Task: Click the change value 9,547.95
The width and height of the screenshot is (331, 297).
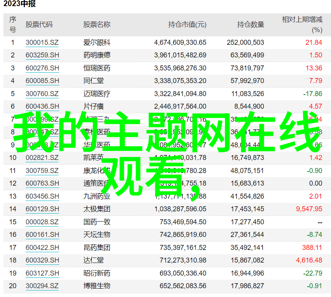Action: 309,209
